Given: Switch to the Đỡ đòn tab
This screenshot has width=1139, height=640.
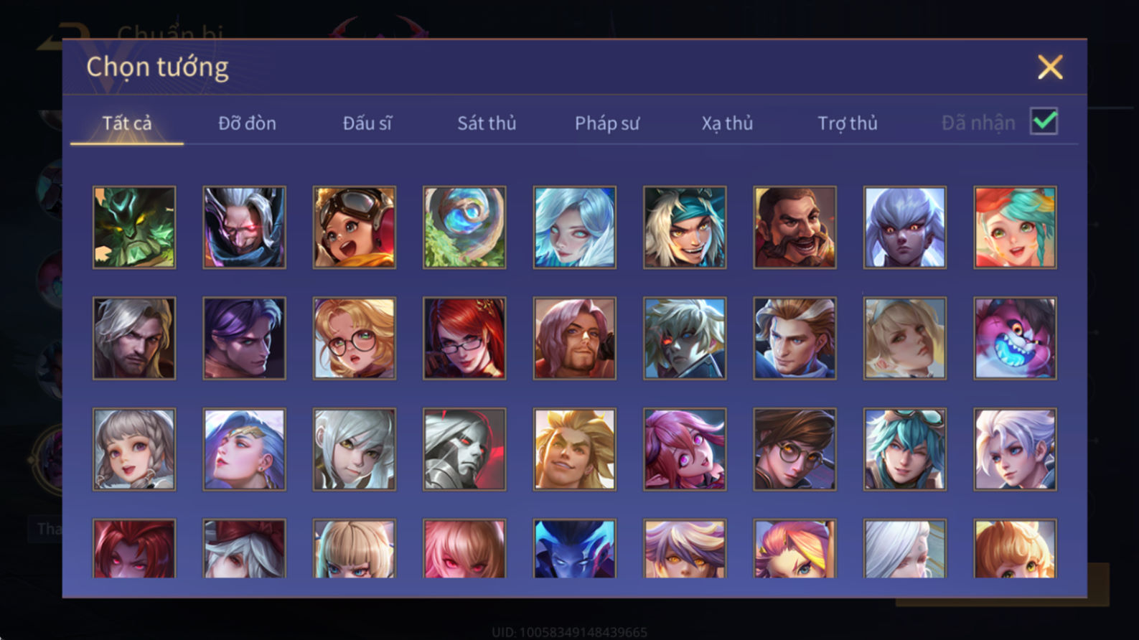Looking at the screenshot, I should click(x=247, y=123).
